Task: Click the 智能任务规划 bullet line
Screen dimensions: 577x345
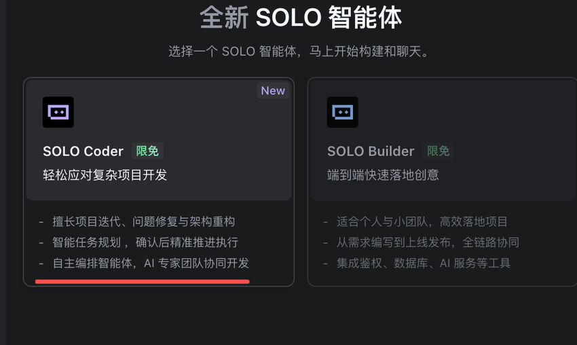Action: coord(145,242)
